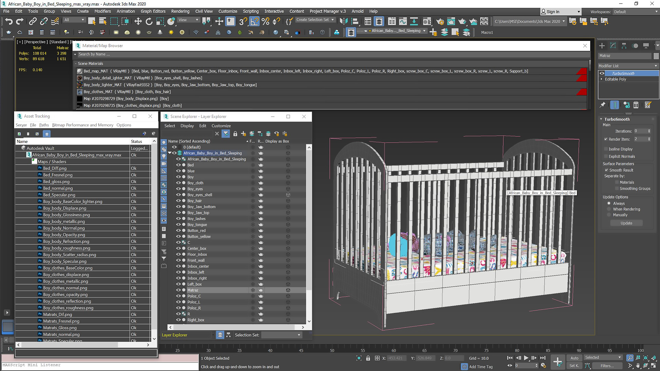This screenshot has height=371, width=660.
Task: Collapse the TurboSmooth rollout
Action: 601,119
